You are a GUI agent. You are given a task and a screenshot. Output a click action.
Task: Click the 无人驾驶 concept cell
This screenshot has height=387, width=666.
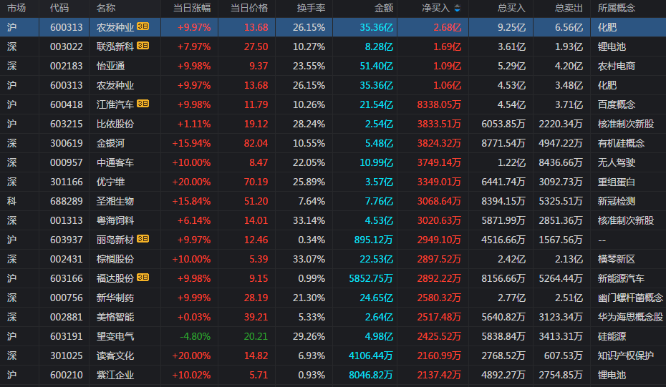pyautogui.click(x=617, y=162)
